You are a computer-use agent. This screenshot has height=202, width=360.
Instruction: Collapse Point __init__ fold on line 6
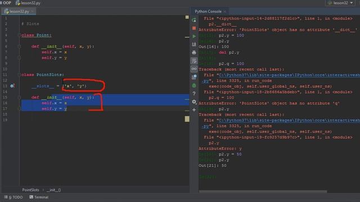[20, 47]
